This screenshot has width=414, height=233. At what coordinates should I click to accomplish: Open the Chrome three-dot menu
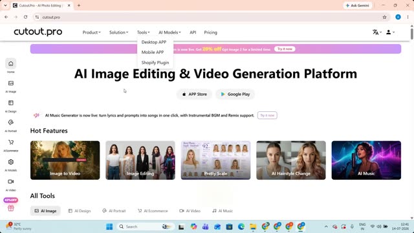click(408, 17)
